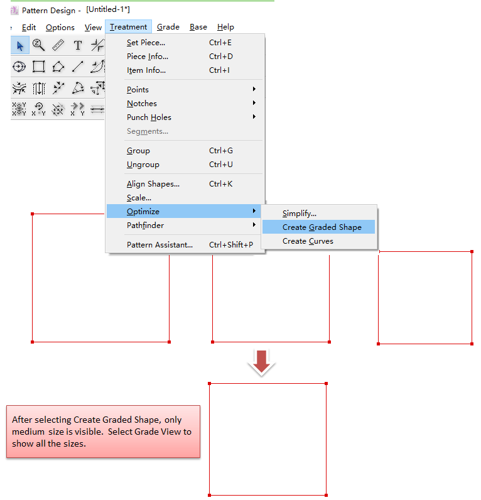Viewport: 481px width, 500px height.
Task: Pick the straight line tool
Action: [77, 67]
